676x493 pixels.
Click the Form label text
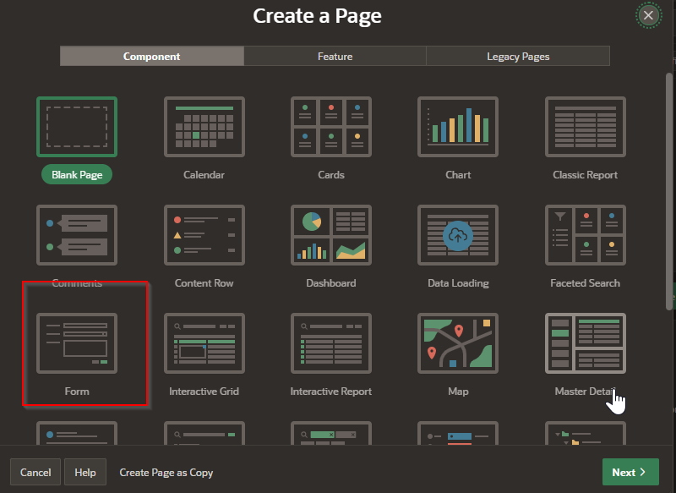tap(77, 392)
